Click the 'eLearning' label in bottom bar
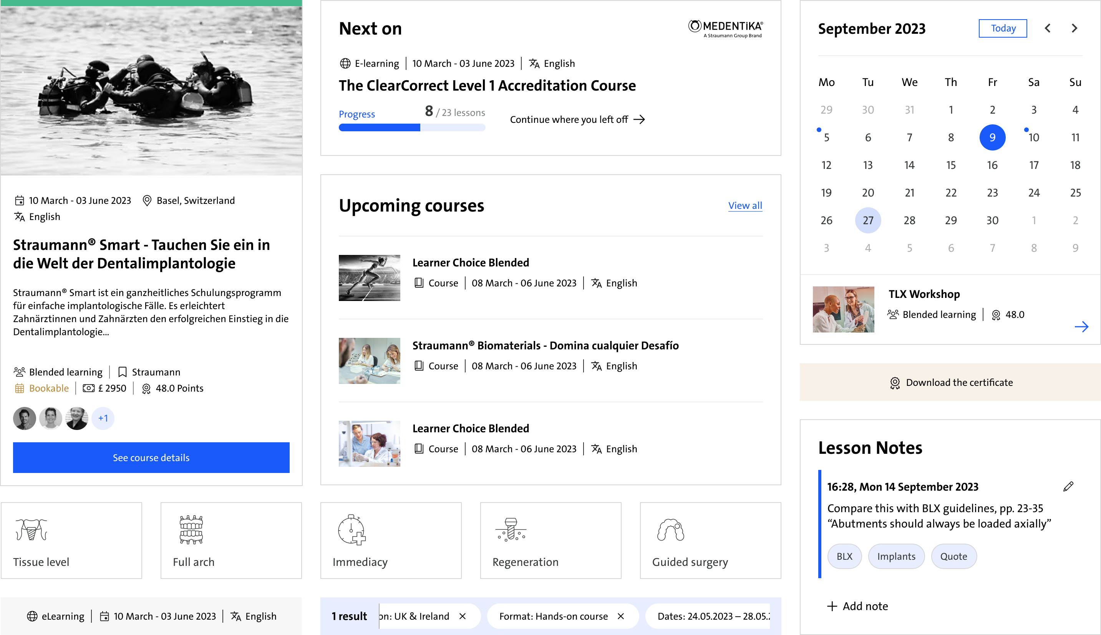 pyautogui.click(x=63, y=616)
